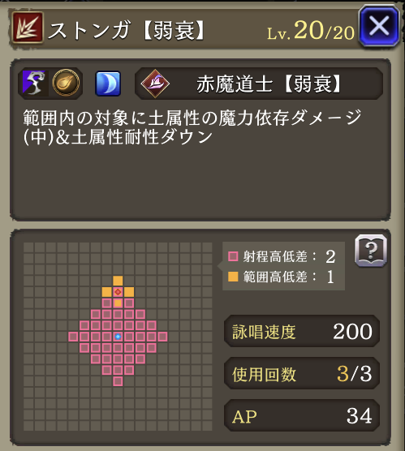Click the blue caster center tile
The height and width of the screenshot is (451, 405).
(x=118, y=337)
